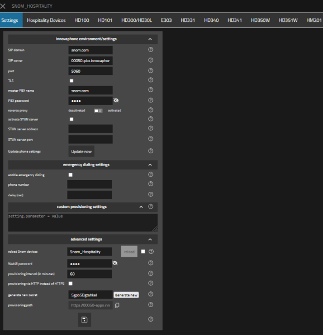Open help for WebUI password
This screenshot has height=335, width=323.
(x=150, y=263)
